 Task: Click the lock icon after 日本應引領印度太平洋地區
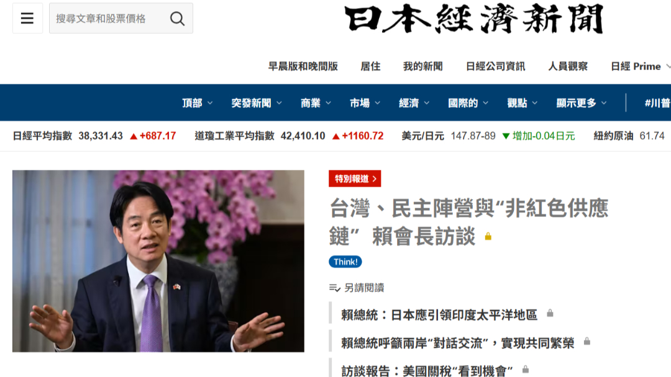point(550,313)
